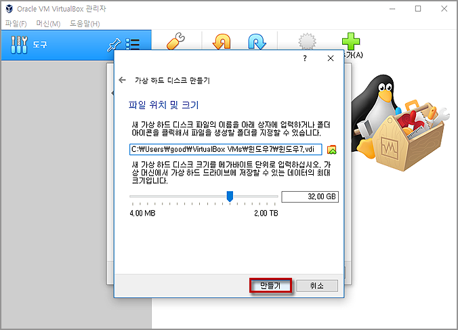
Task: Click the 만들기 (Create) button
Action: click(x=270, y=285)
